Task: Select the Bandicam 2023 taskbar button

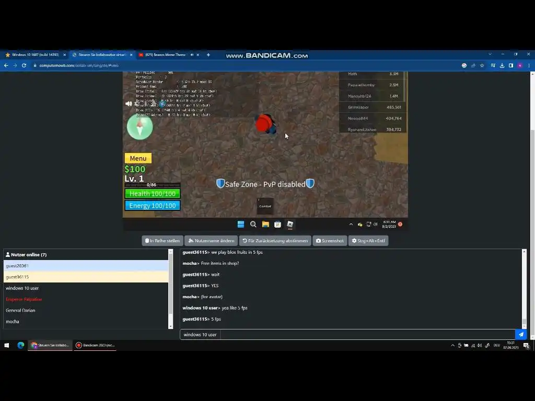Action: pos(96,346)
